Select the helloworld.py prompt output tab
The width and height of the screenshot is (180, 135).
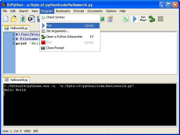(16, 80)
